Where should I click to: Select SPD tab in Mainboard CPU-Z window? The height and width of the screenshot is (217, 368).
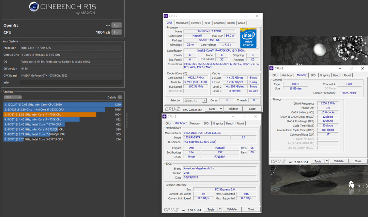click(x=206, y=123)
